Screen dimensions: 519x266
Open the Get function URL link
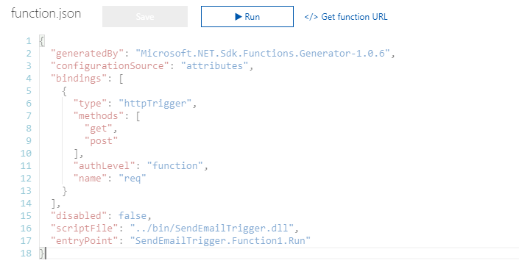coord(346,17)
